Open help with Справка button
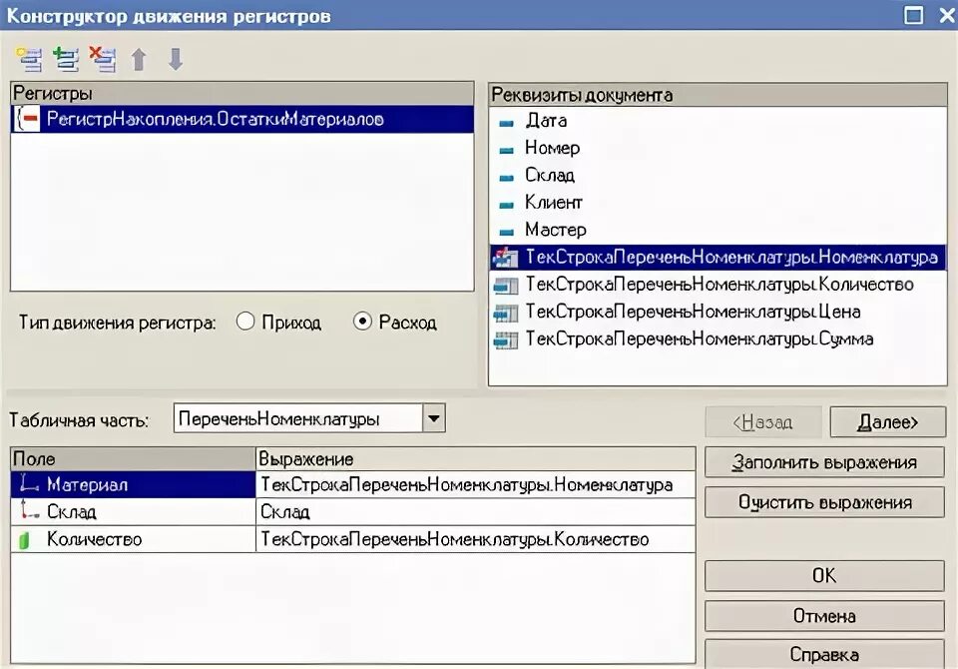Image resolution: width=958 pixels, height=669 pixels. (824, 654)
